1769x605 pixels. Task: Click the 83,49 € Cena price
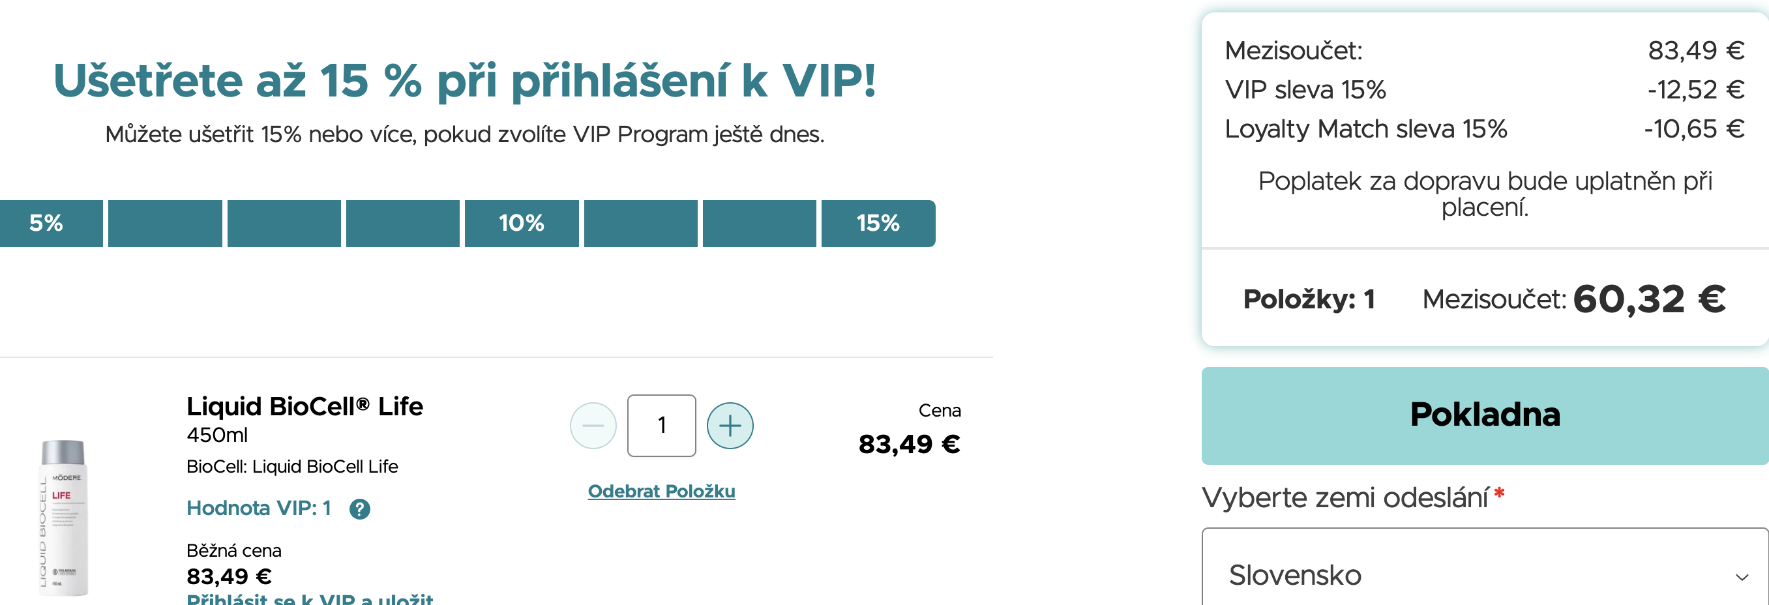click(909, 445)
